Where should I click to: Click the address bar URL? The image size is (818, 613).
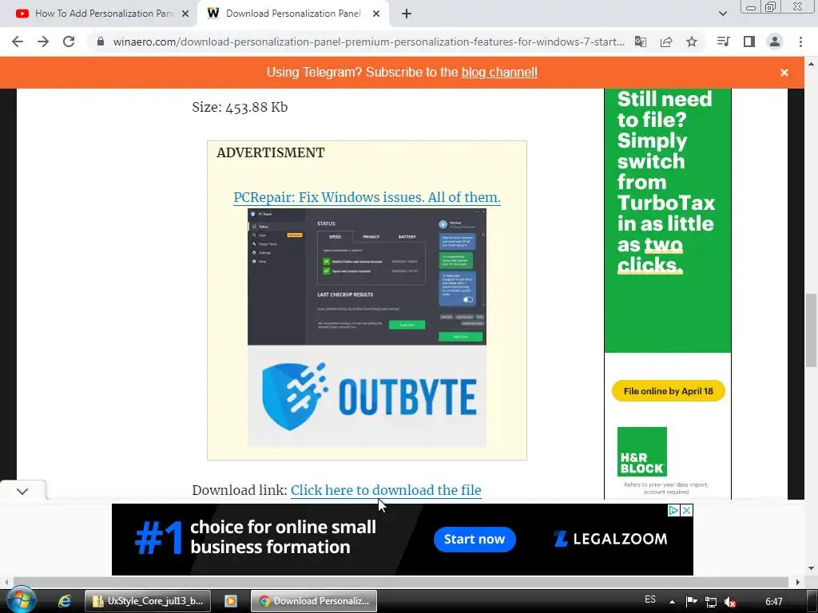(368, 42)
